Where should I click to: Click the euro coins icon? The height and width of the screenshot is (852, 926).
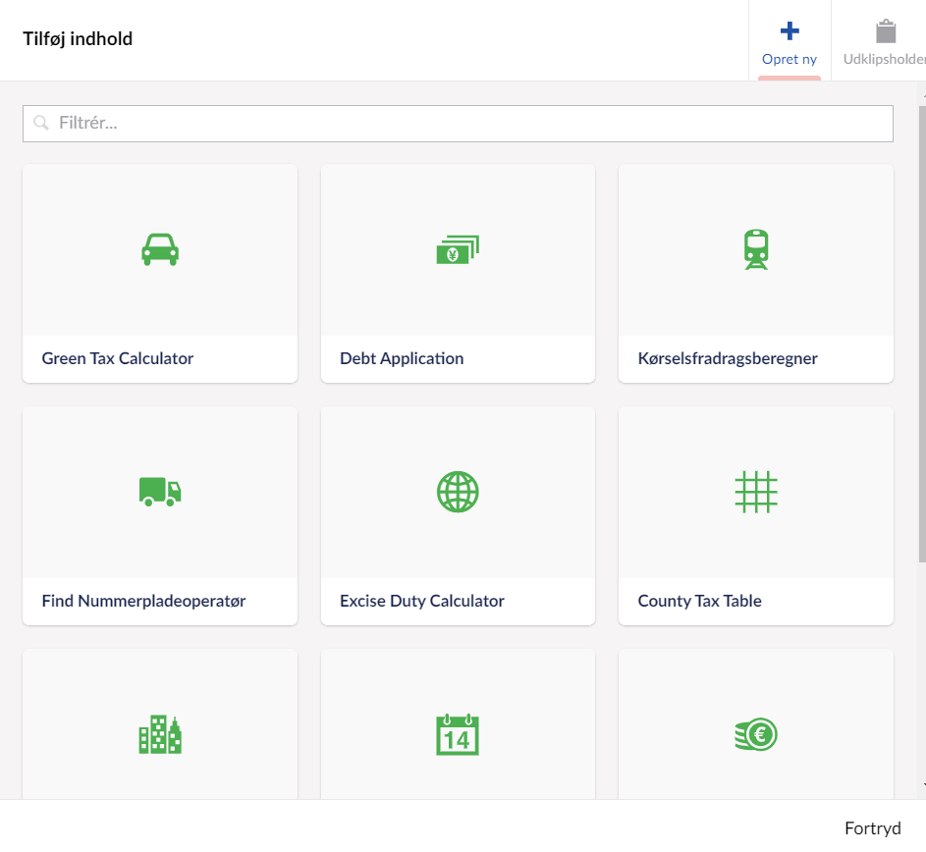[756, 733]
